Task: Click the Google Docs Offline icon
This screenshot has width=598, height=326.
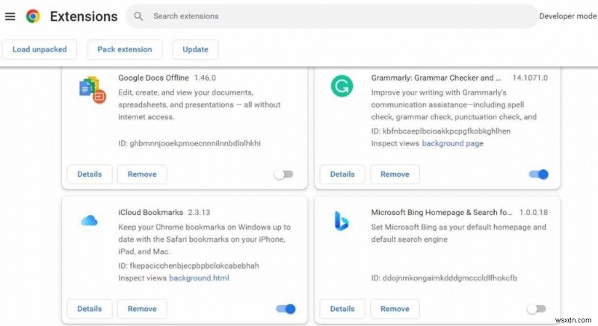Action: coord(92,90)
